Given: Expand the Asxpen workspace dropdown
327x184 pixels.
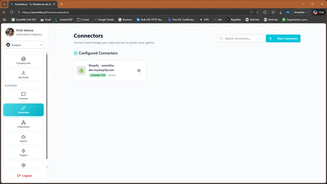Looking at the screenshot, I should click(24, 45).
